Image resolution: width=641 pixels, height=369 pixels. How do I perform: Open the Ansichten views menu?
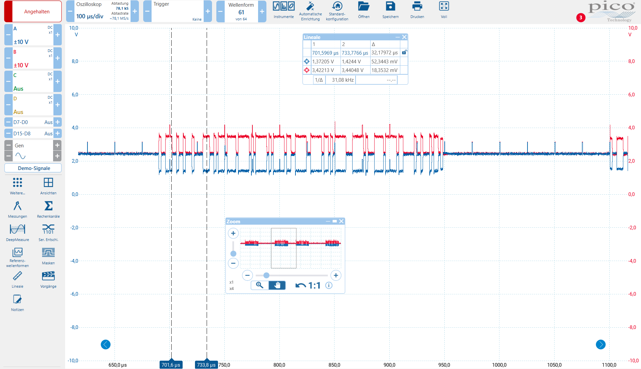click(48, 186)
